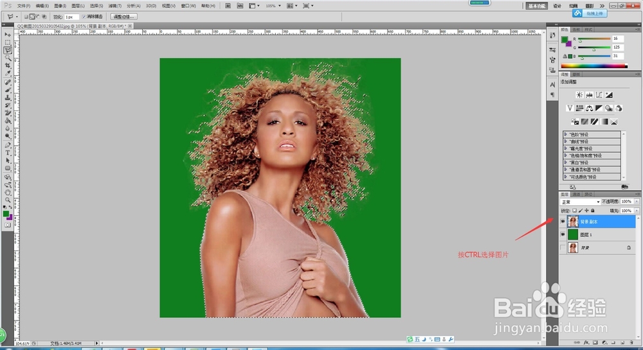Switch to the 蒙版 tab

click(x=576, y=74)
